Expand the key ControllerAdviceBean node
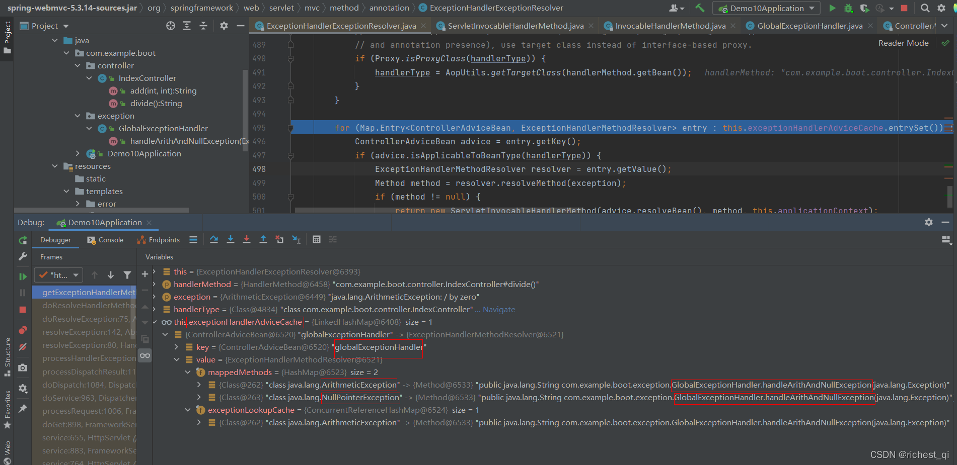Screen dimensions: 957x465 [x=176, y=347]
